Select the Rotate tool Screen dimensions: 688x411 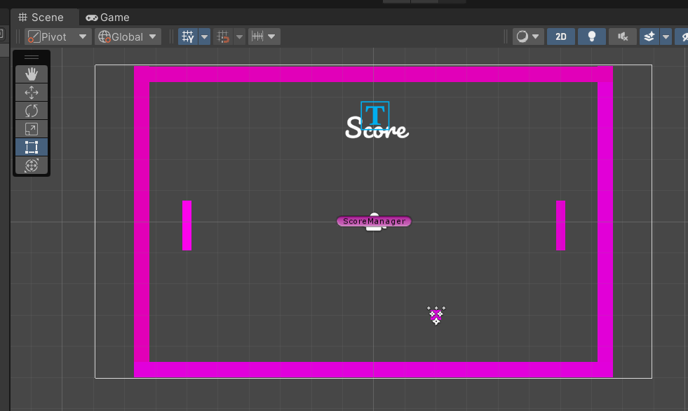(31, 110)
